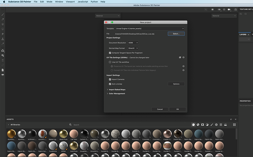This screenshot has width=253, height=157.
Task: Select the Clone stamp tool in the left toolbar
Action: (x=2, y=39)
